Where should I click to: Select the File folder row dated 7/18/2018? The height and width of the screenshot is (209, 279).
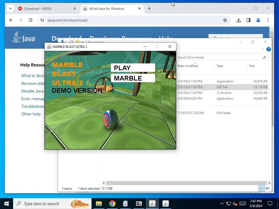tap(222, 113)
